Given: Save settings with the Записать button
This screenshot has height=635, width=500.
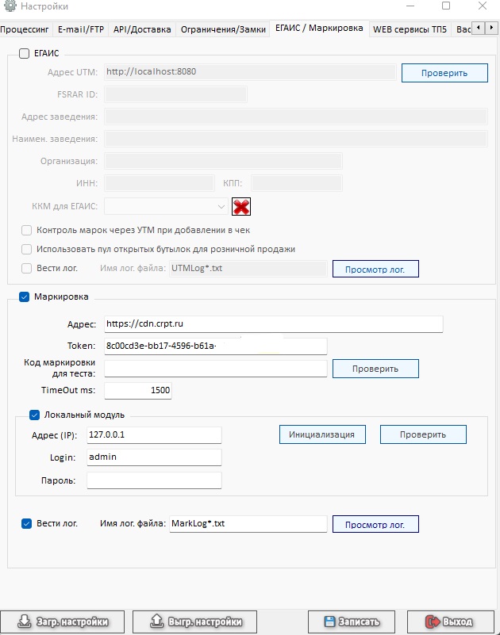Looking at the screenshot, I should coord(352,622).
